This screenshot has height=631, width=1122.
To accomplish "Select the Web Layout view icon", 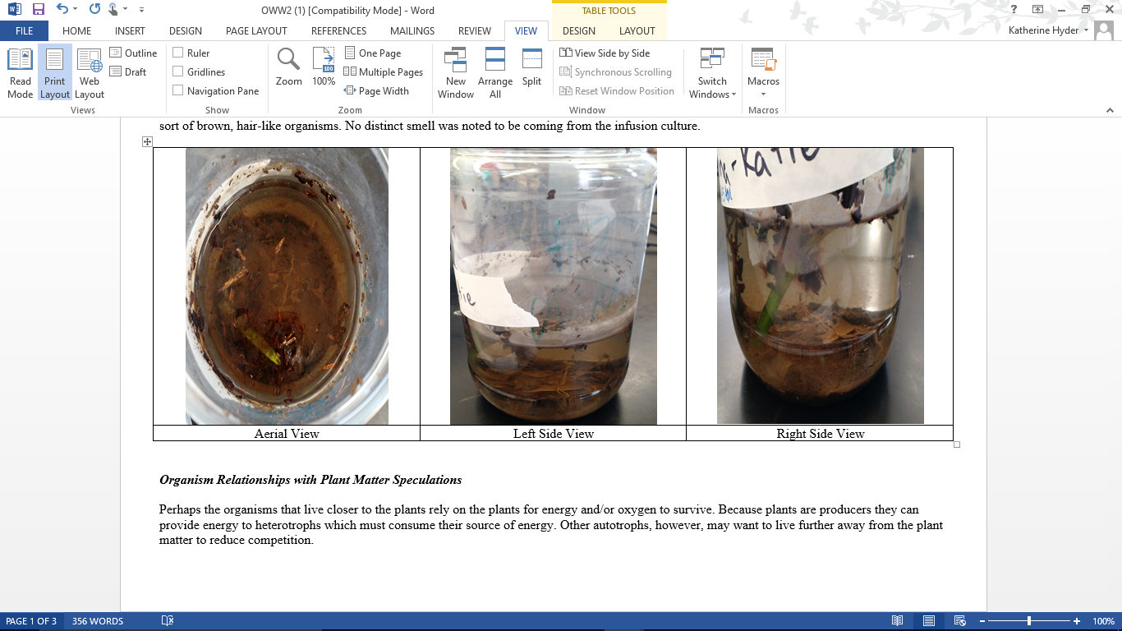I will [x=90, y=72].
